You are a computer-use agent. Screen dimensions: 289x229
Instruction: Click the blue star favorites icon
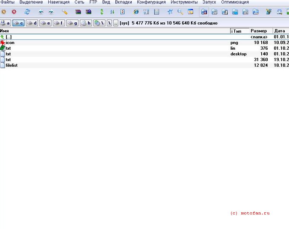[170, 12]
